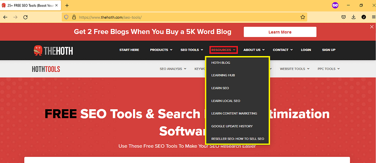This screenshot has height=163, width=376.
Task: Open the Pocket save icon
Action: pyautogui.click(x=343, y=17)
